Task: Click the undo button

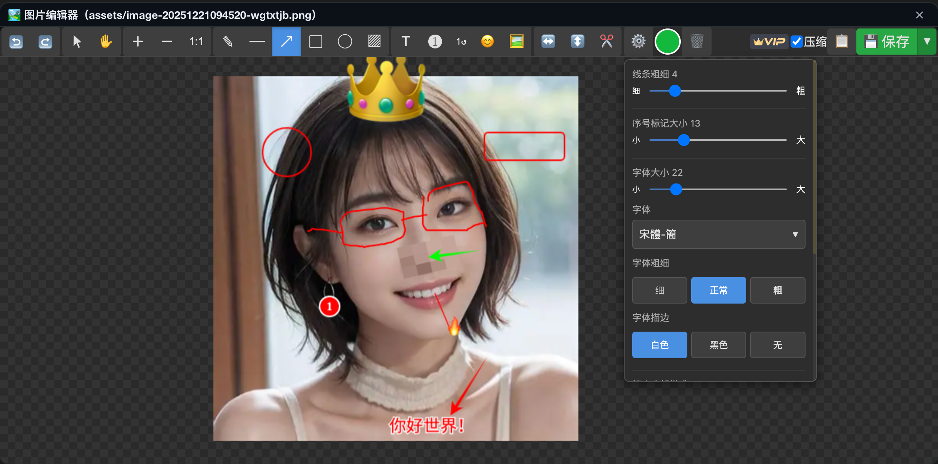Action: (16, 42)
